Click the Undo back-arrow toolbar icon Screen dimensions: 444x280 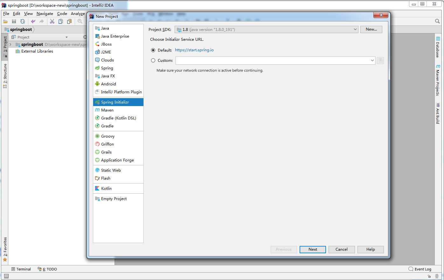tap(33, 21)
